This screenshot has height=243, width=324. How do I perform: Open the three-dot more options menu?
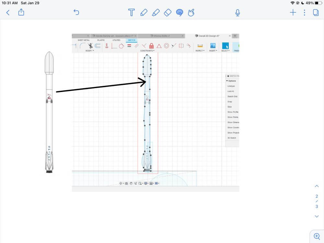coord(304,13)
